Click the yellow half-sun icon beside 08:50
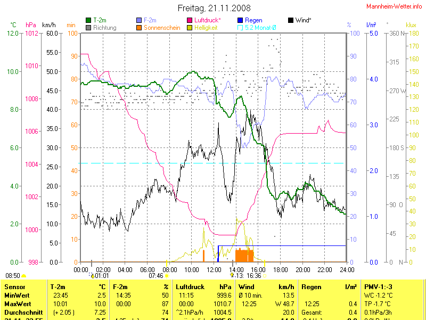Viewport: 426px width, 320px height. 23,276
